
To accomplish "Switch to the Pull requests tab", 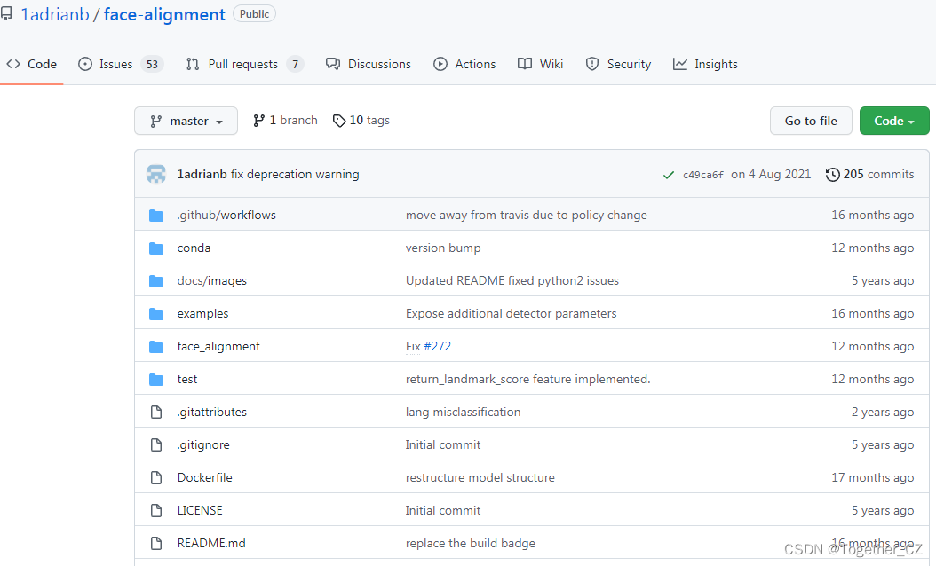I will tap(244, 63).
